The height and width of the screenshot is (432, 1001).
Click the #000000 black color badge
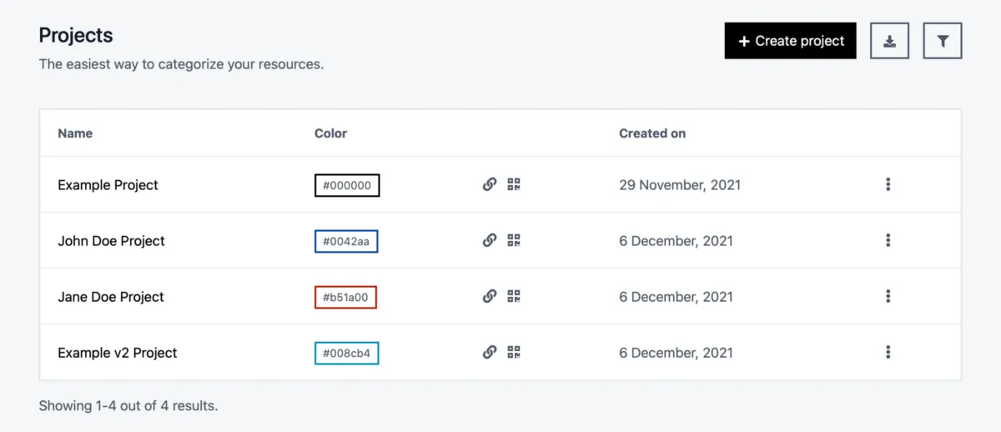[x=347, y=185]
